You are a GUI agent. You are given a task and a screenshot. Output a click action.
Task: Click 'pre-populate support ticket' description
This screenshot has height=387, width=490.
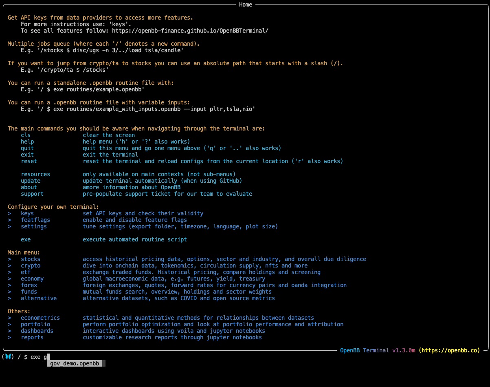click(167, 194)
